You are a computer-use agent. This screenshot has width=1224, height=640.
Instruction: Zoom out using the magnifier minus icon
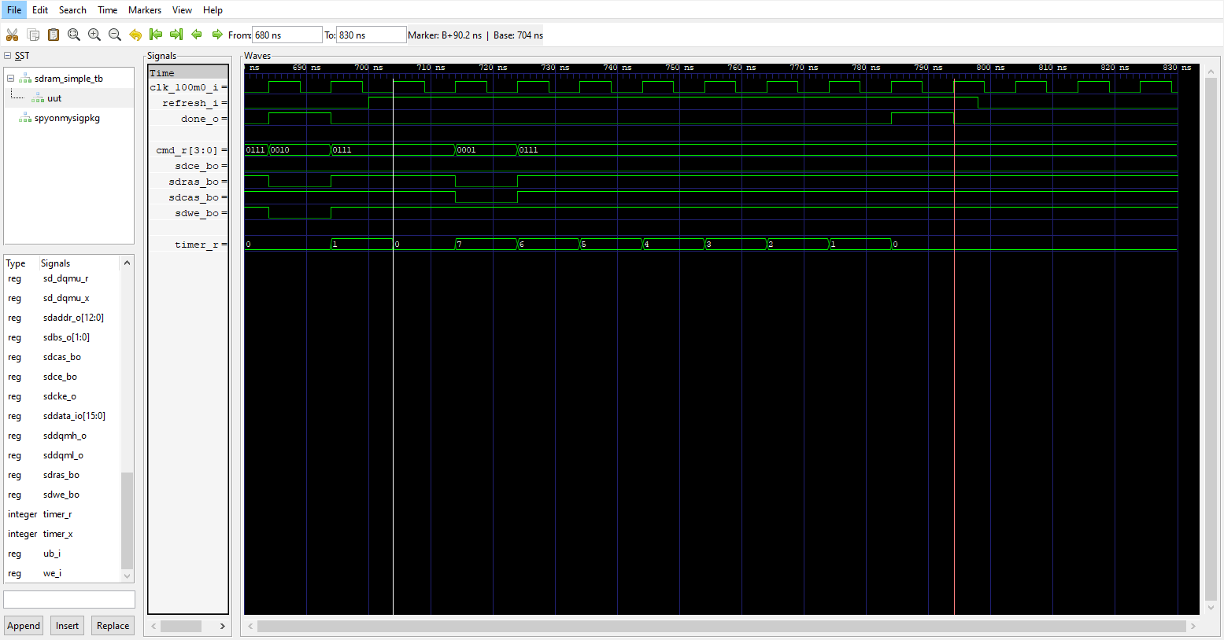(x=114, y=35)
